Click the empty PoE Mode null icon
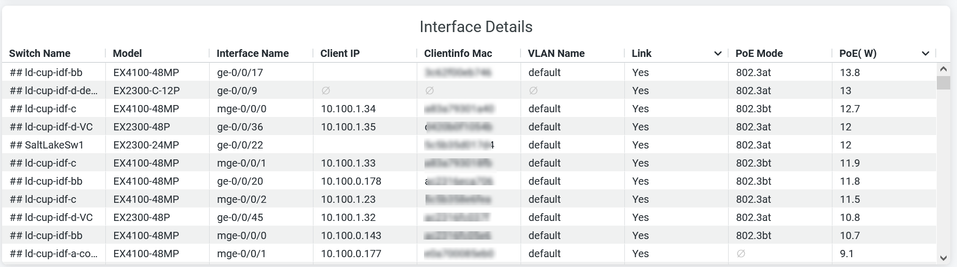This screenshot has width=957, height=267. pyautogui.click(x=741, y=254)
